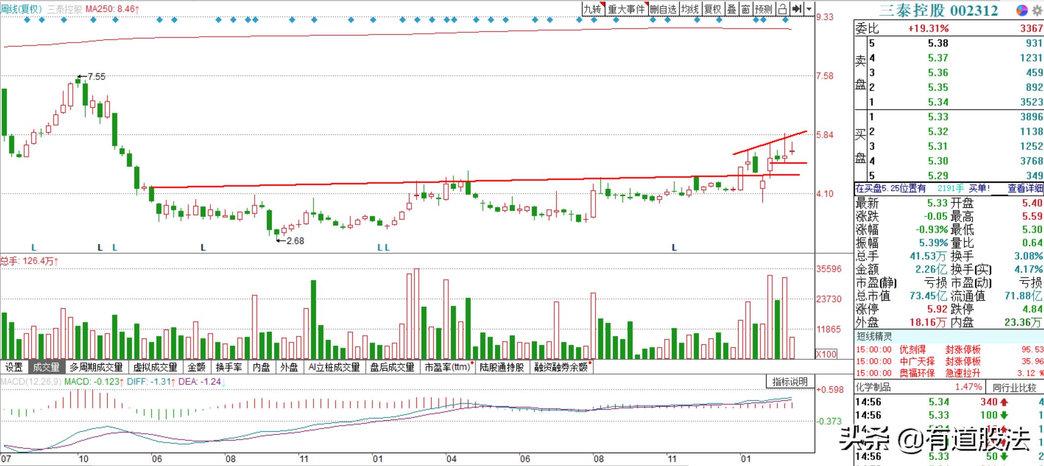Image resolution: width=1044 pixels, height=466 pixels.
Task: Toggle 均线 moving average display
Action: [x=690, y=9]
